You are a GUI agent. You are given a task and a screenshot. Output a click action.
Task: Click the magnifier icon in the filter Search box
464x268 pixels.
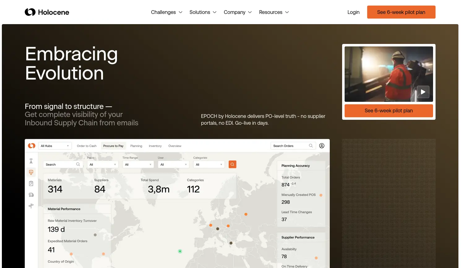tap(78, 164)
